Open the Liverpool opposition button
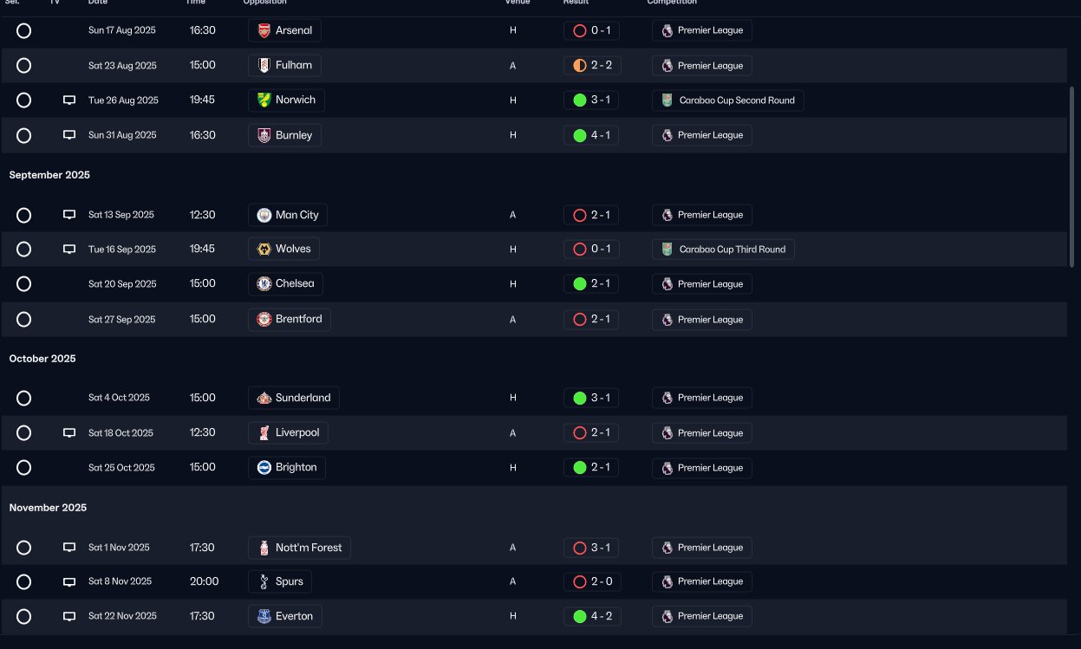 [x=288, y=432]
